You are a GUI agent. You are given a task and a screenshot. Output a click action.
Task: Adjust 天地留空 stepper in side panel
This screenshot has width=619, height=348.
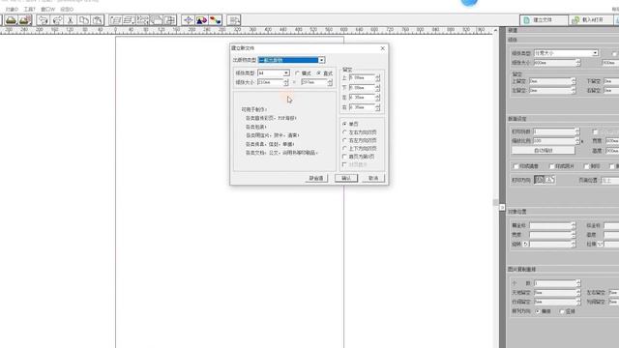[x=578, y=293]
